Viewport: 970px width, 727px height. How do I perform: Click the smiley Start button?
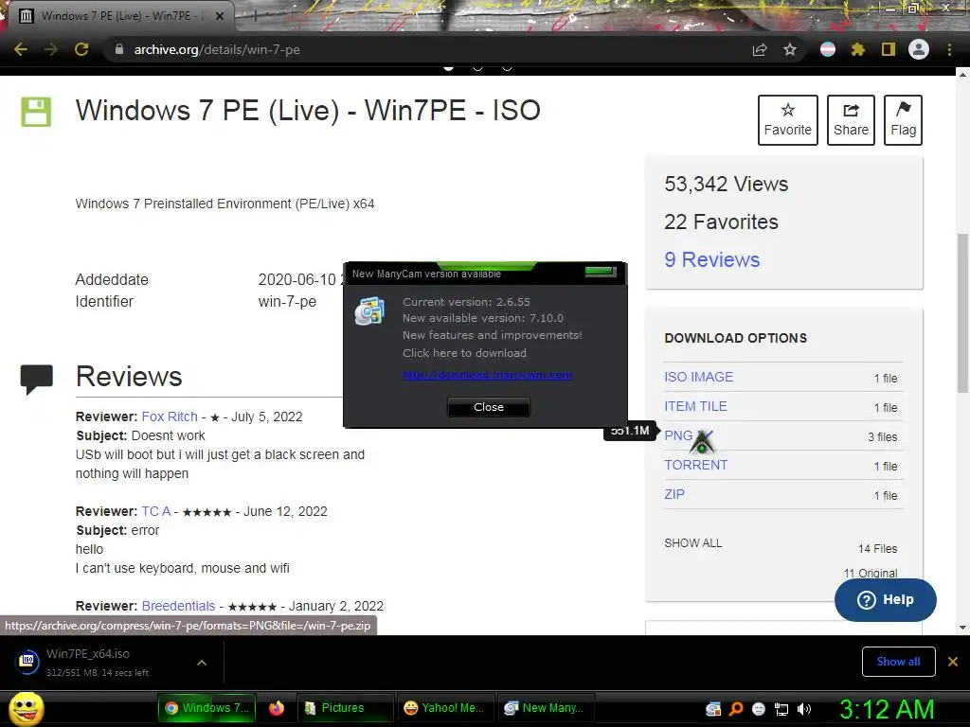(x=26, y=708)
